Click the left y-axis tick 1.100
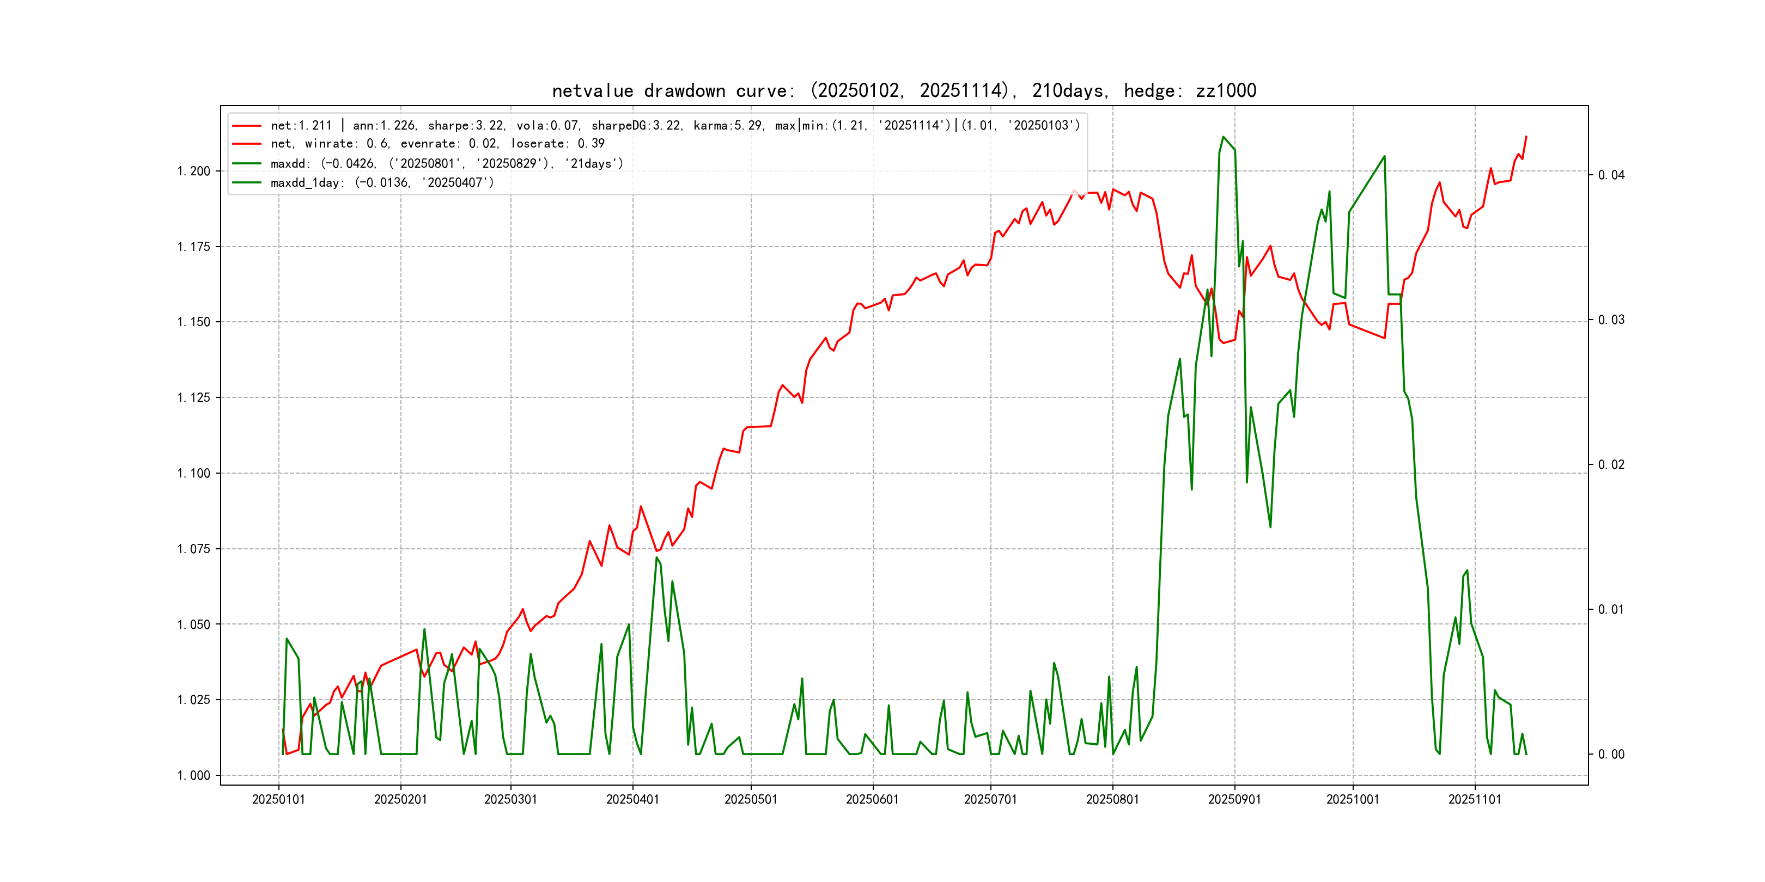Viewport: 1765px width, 882px height. pyautogui.click(x=193, y=473)
